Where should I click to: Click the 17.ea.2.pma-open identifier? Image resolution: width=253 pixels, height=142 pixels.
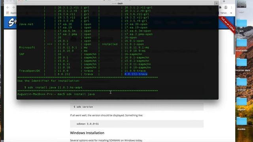139,34
